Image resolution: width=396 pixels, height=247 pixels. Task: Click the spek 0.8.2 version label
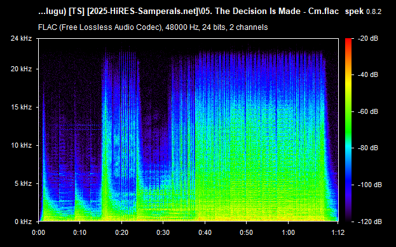click(x=363, y=11)
